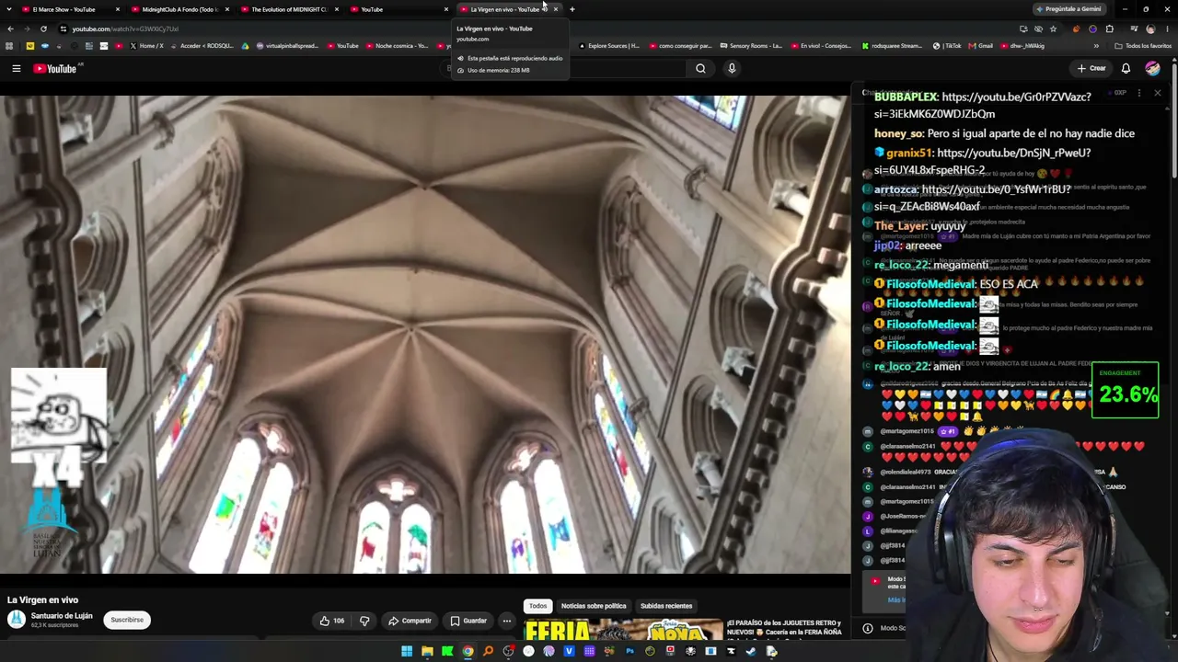Select the Subidas recientes chip
This screenshot has height=662, width=1178.
coord(666,606)
